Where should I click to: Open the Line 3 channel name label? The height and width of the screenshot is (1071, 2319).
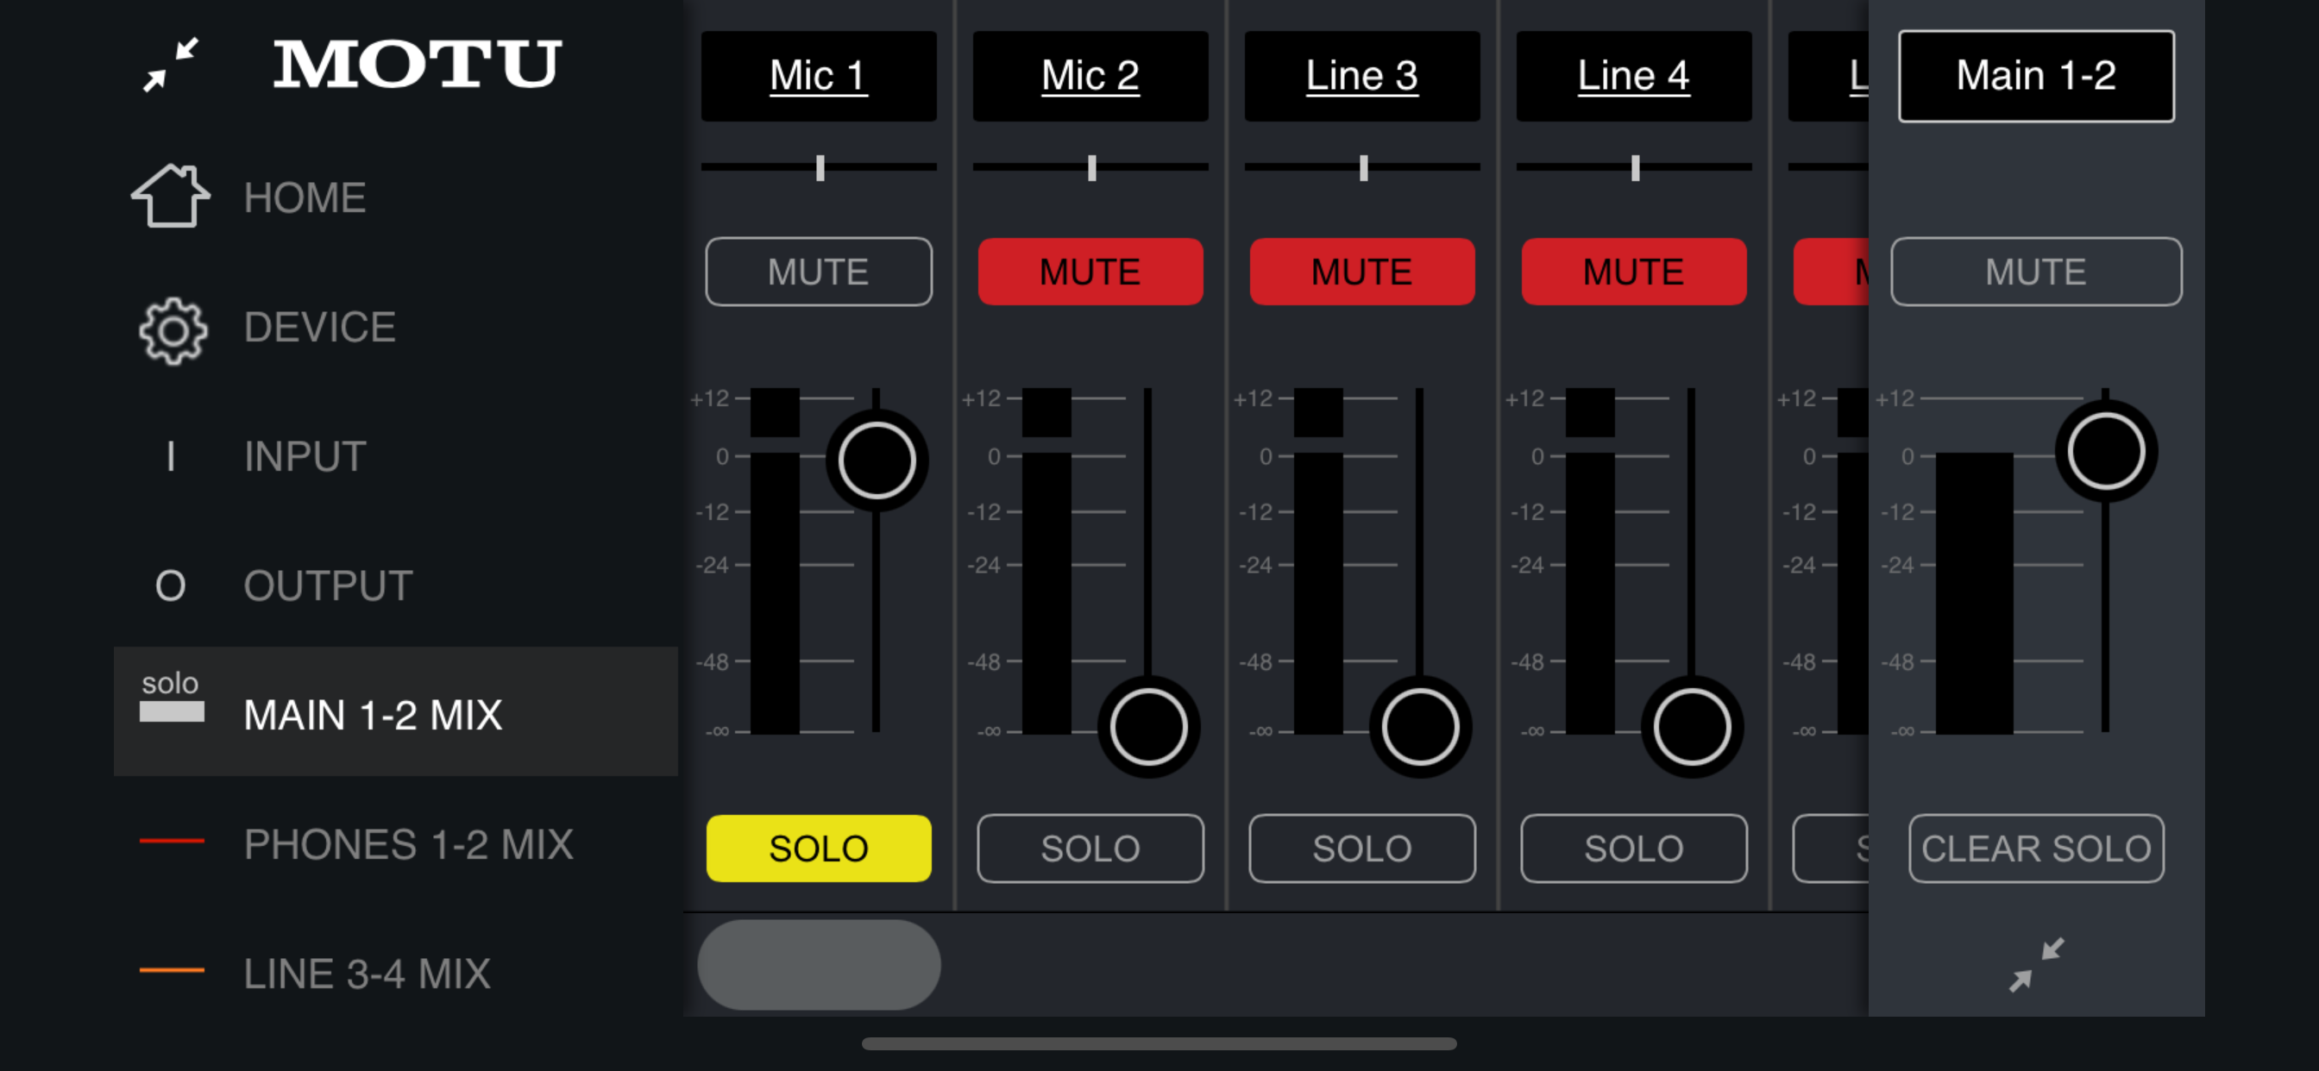point(1362,76)
